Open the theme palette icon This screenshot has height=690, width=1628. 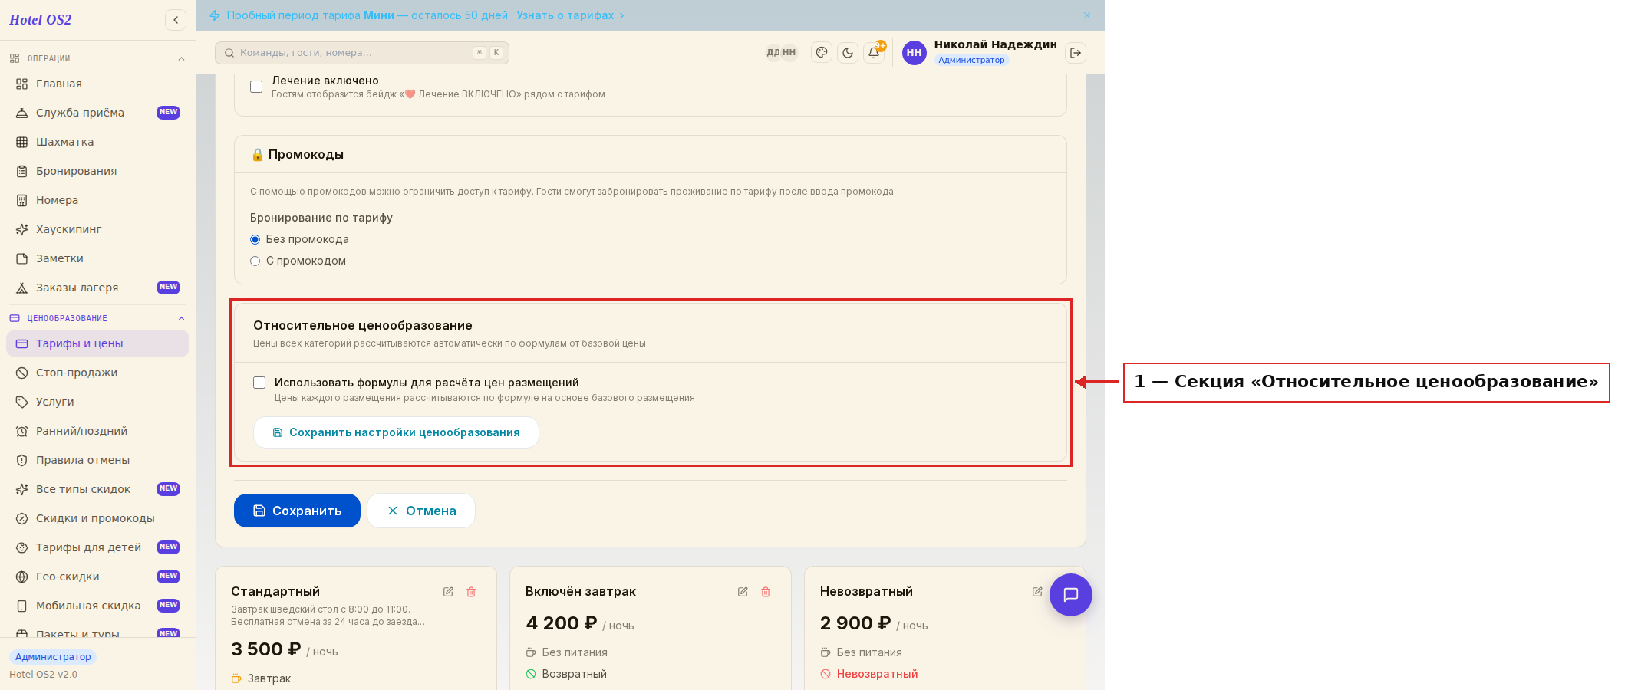click(x=822, y=53)
